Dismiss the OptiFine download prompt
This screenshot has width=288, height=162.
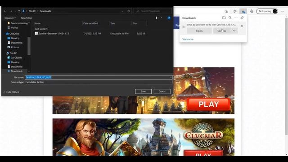[242, 26]
